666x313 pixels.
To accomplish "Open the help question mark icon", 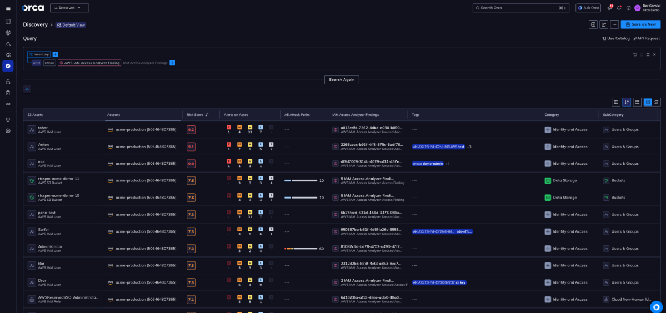I will [628, 8].
